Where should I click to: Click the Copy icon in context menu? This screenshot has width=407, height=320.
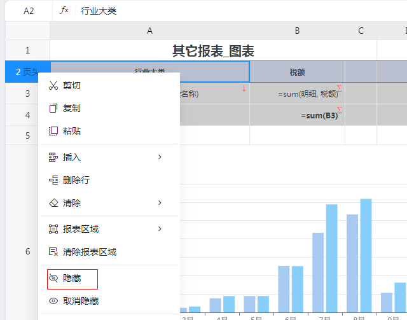coord(53,108)
